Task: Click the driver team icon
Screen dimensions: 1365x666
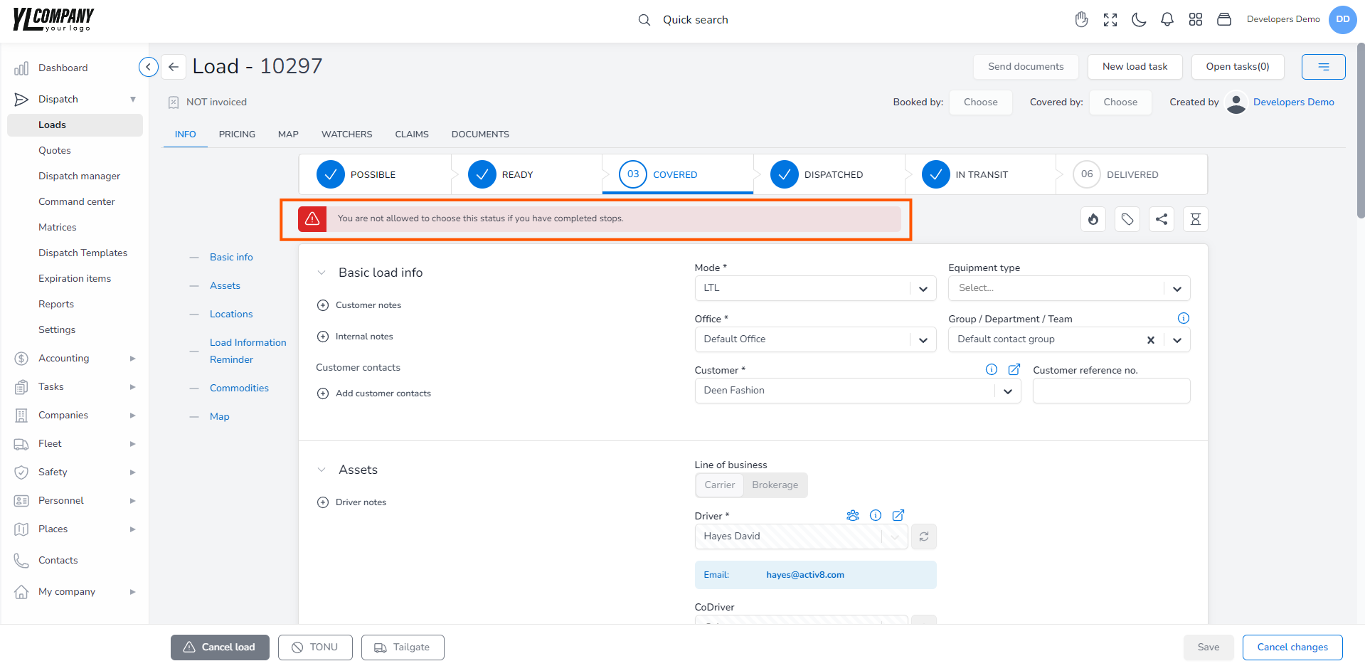Action: (853, 515)
